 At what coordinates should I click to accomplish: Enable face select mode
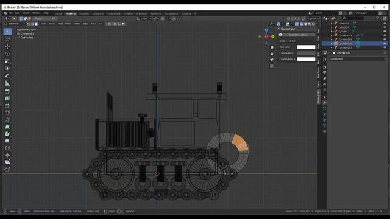[37, 24]
